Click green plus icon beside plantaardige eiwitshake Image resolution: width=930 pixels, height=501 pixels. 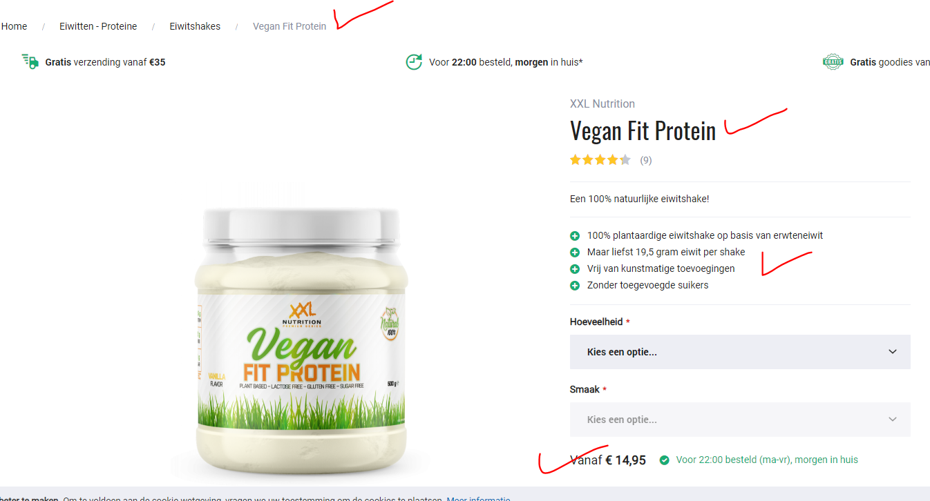575,235
